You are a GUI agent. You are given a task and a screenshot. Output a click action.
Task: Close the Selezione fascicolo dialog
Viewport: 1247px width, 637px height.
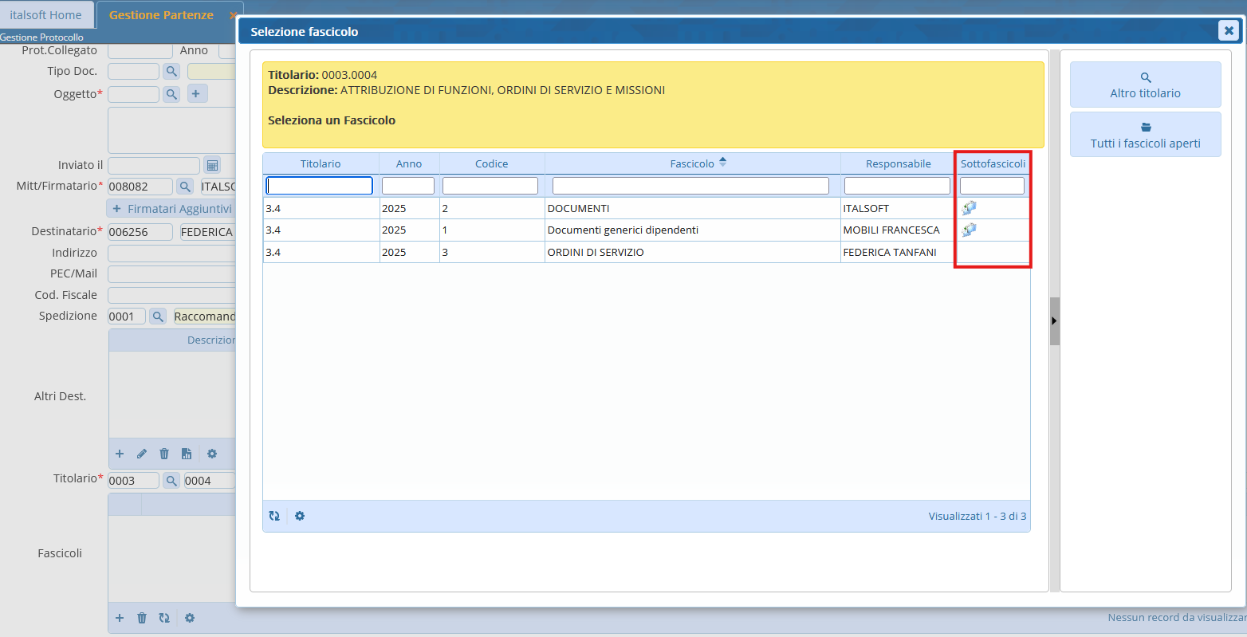(x=1228, y=31)
